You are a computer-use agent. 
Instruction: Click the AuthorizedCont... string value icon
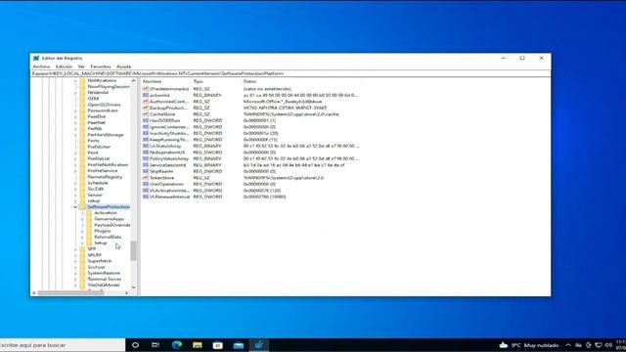[x=146, y=102]
